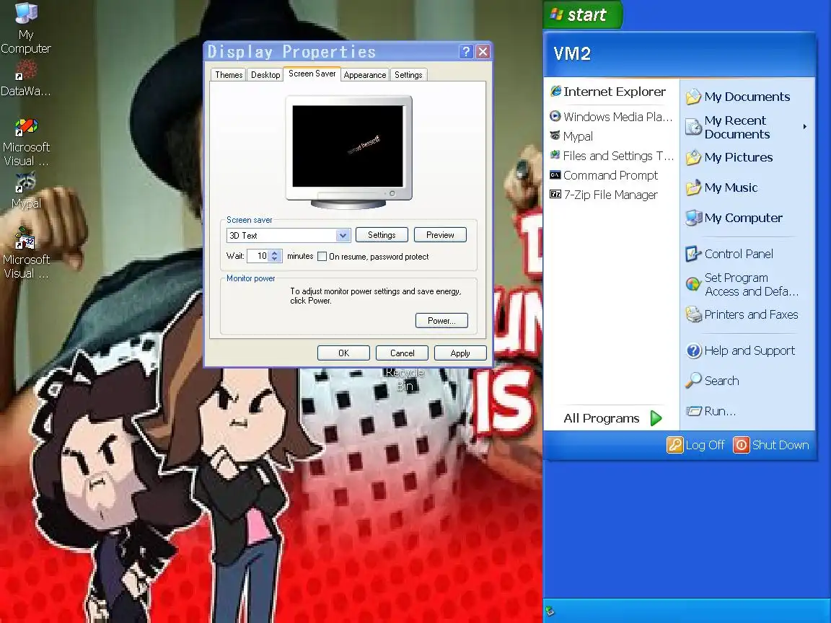Open first Microsoft Visual colorful desktop shortcut
831x623 pixels.
[25, 142]
